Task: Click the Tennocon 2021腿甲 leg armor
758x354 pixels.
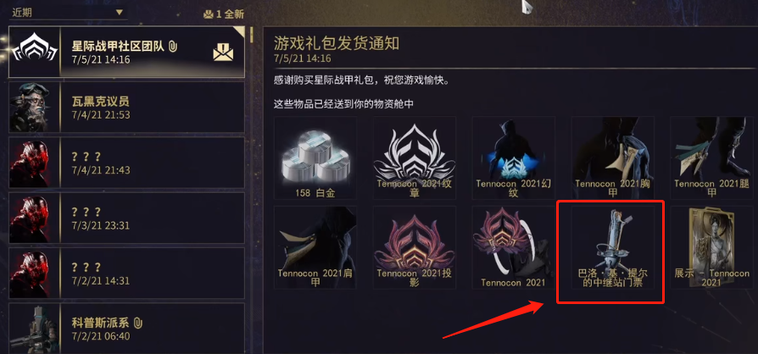Action: (x=711, y=158)
